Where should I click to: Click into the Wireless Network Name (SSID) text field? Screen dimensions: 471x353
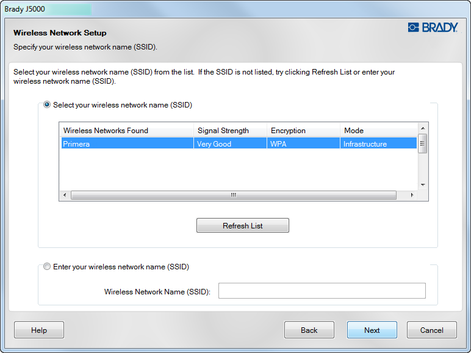click(322, 291)
